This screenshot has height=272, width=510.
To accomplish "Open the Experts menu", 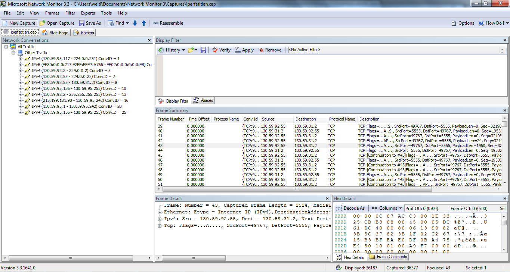I will (x=88, y=13).
